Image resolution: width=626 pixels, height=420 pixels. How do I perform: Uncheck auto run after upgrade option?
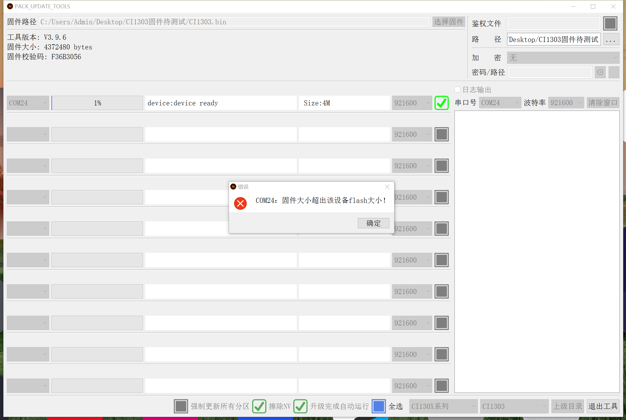point(300,406)
